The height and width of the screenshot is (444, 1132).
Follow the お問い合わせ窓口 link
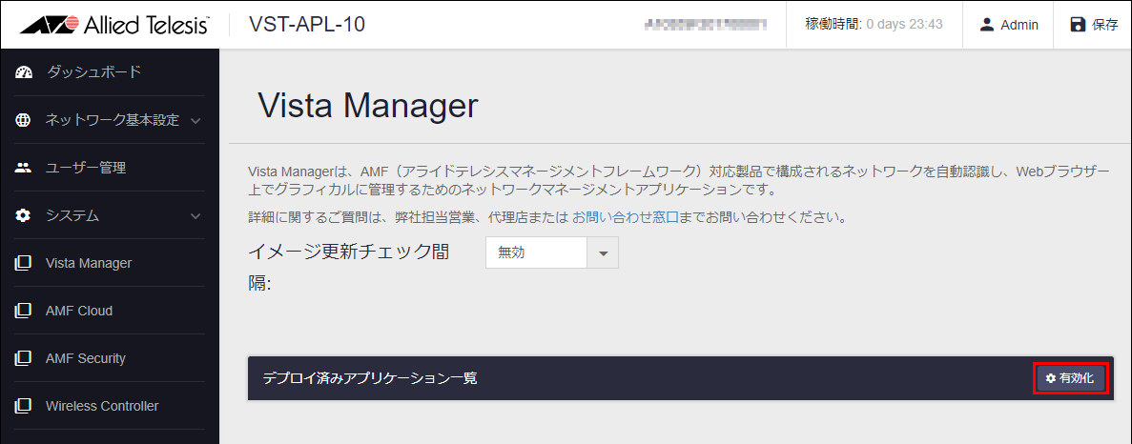point(625,217)
